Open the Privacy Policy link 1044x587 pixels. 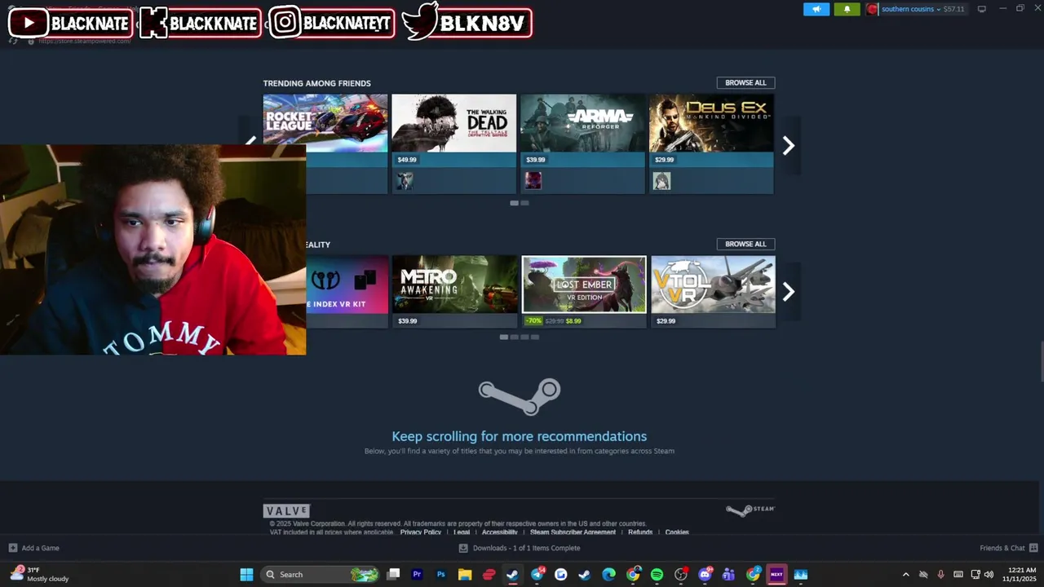[421, 532]
